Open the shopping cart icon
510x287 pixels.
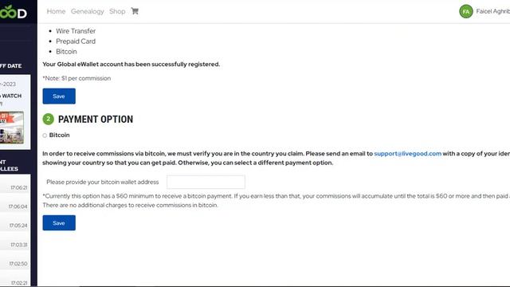135,11
